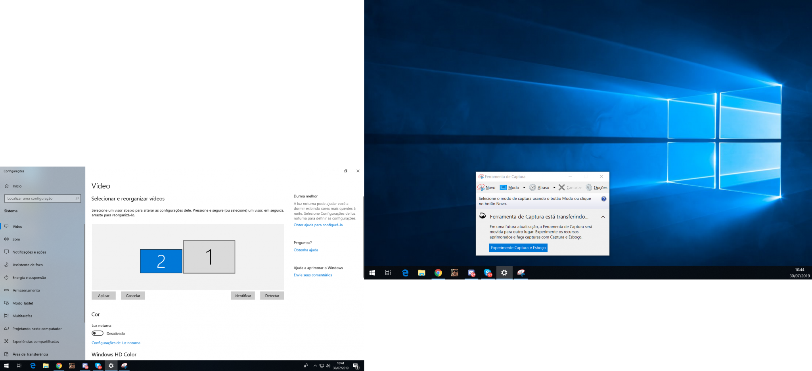Open Configurações de luz noturna link

[116, 343]
